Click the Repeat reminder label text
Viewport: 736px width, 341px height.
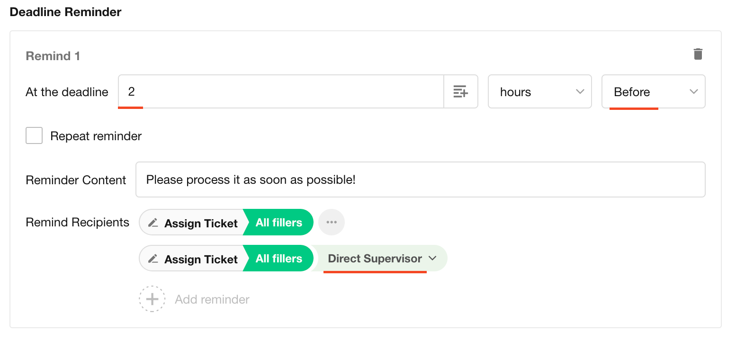tap(96, 136)
